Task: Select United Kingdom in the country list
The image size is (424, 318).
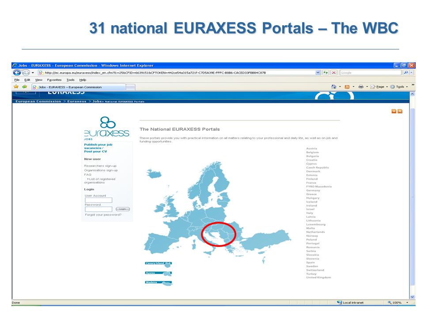Action: (318, 277)
